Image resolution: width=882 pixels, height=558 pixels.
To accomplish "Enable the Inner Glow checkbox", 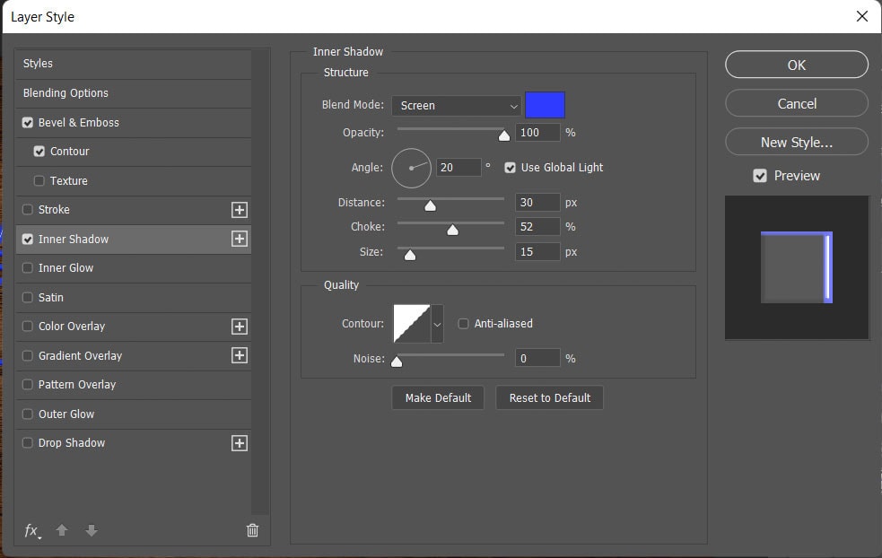I will tap(28, 267).
